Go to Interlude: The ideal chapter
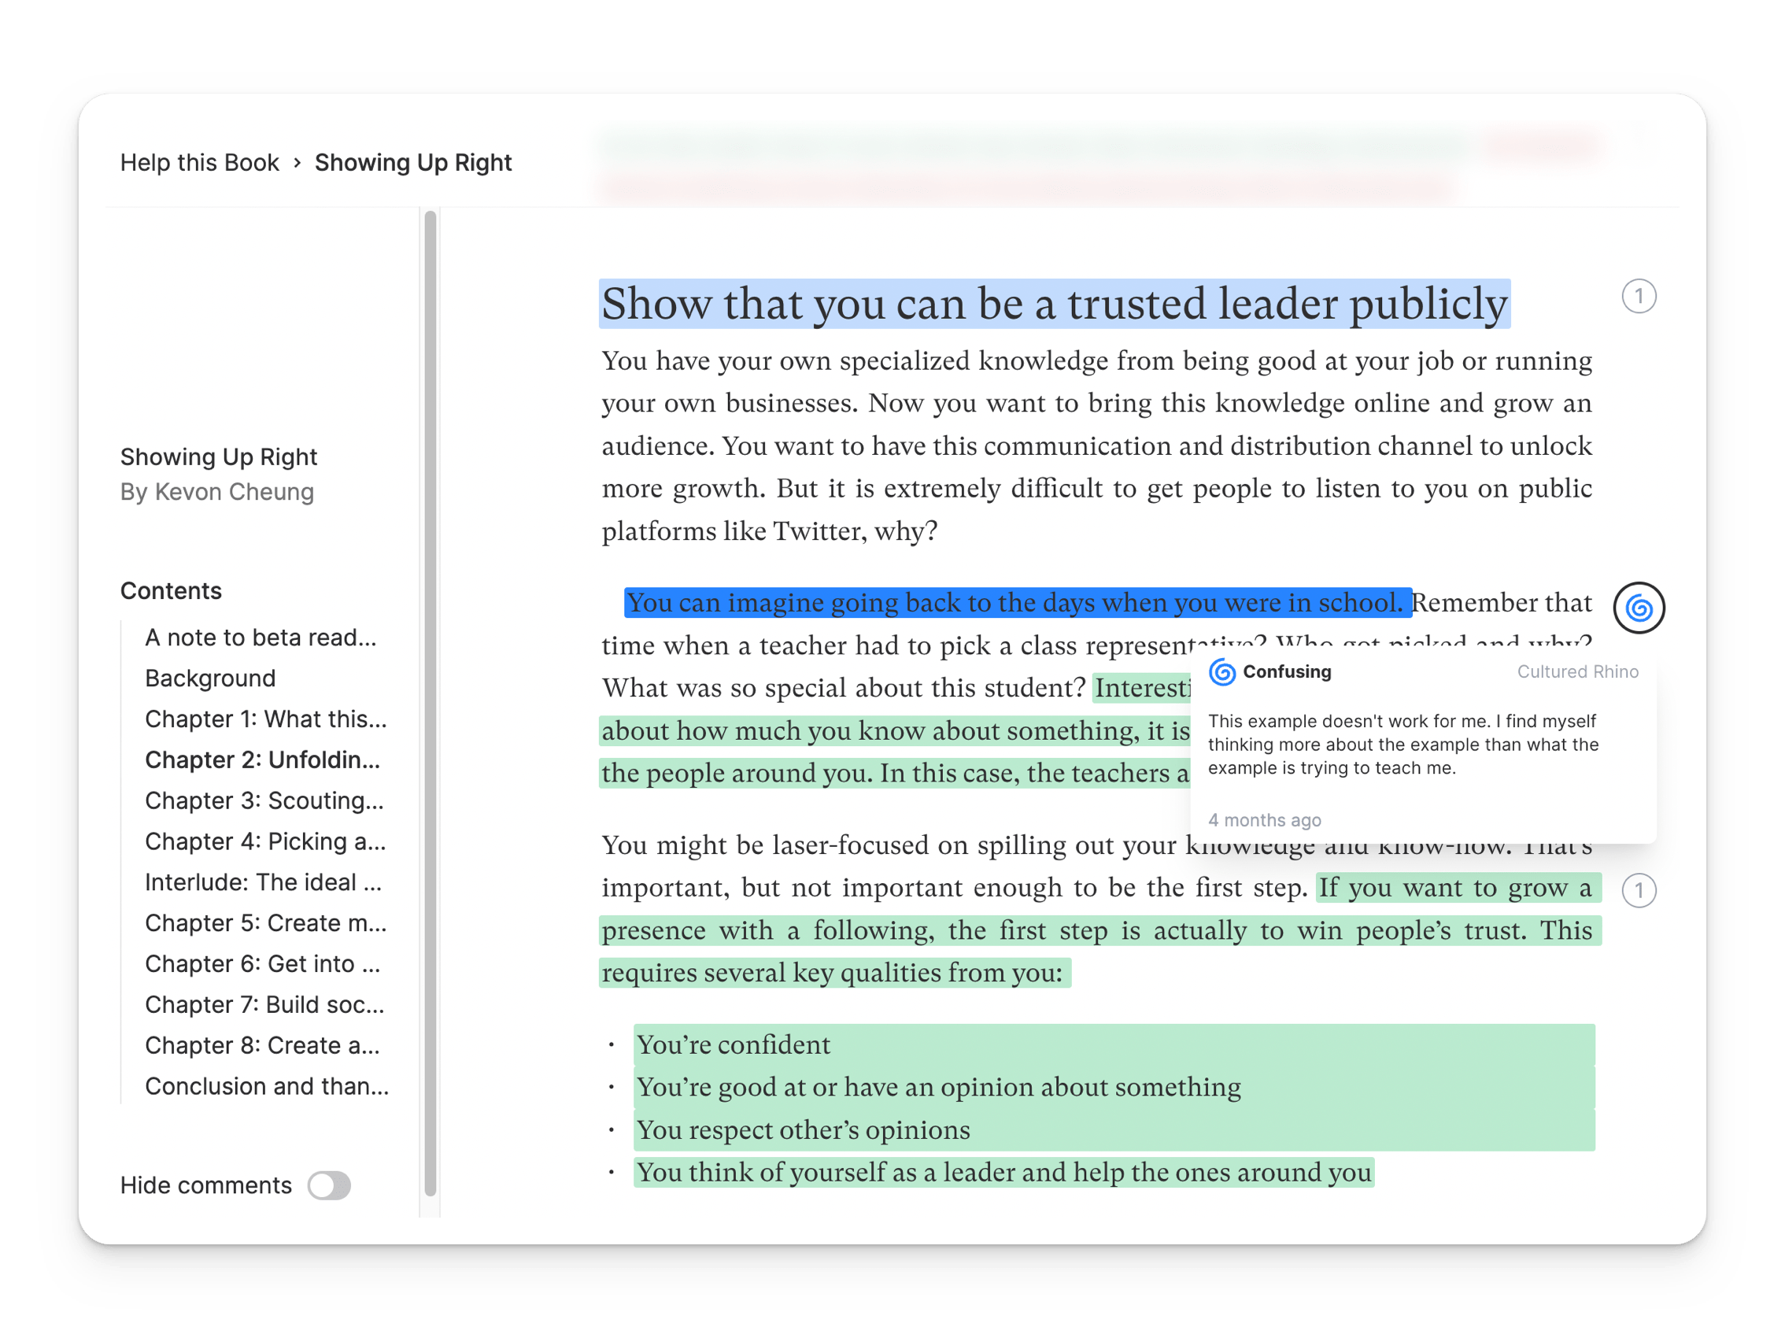The height and width of the screenshot is (1338, 1785). pos(263,882)
